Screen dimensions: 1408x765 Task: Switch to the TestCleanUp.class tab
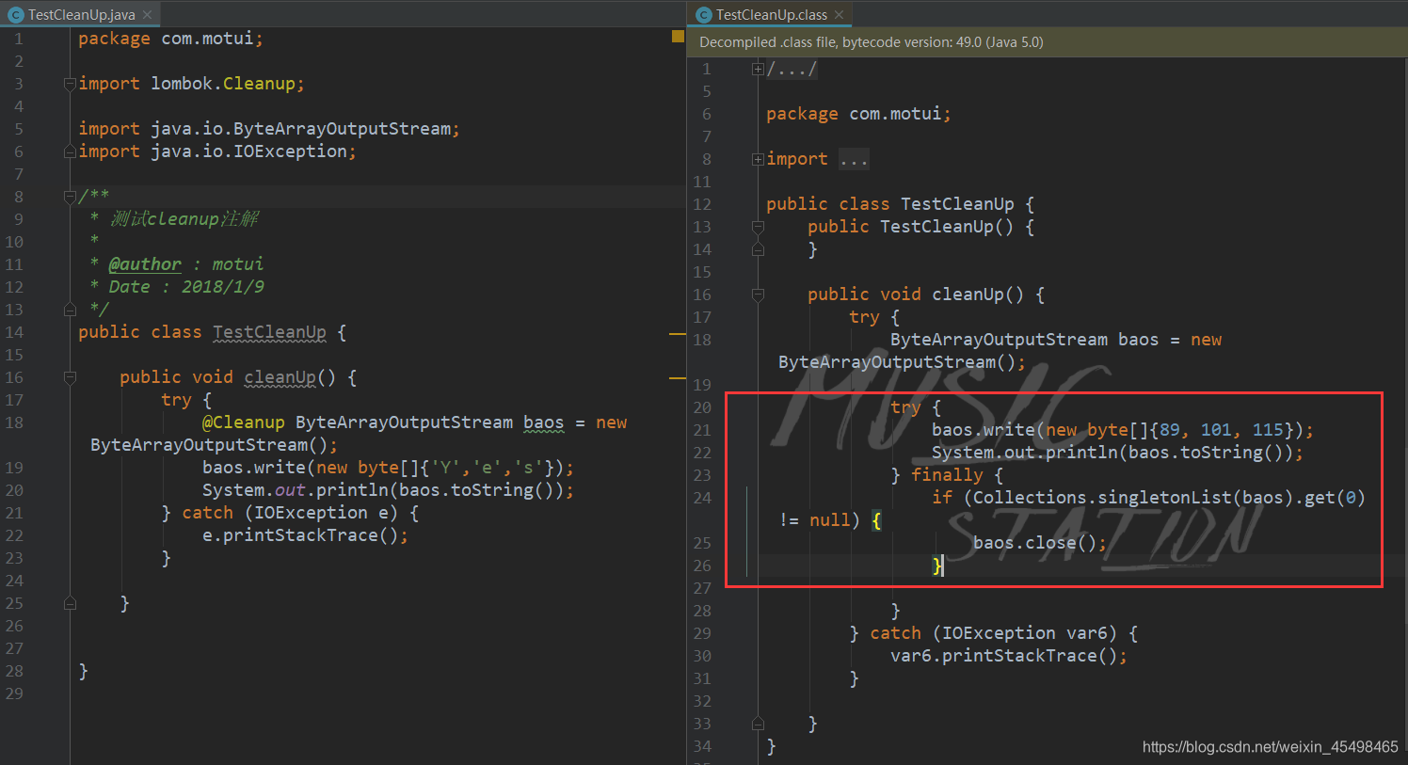tap(771, 15)
